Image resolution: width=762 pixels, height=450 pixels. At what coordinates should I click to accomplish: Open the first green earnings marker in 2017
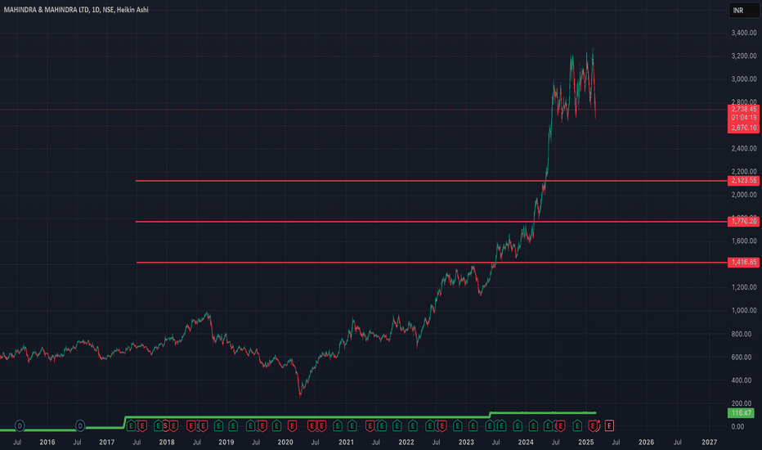pos(131,425)
